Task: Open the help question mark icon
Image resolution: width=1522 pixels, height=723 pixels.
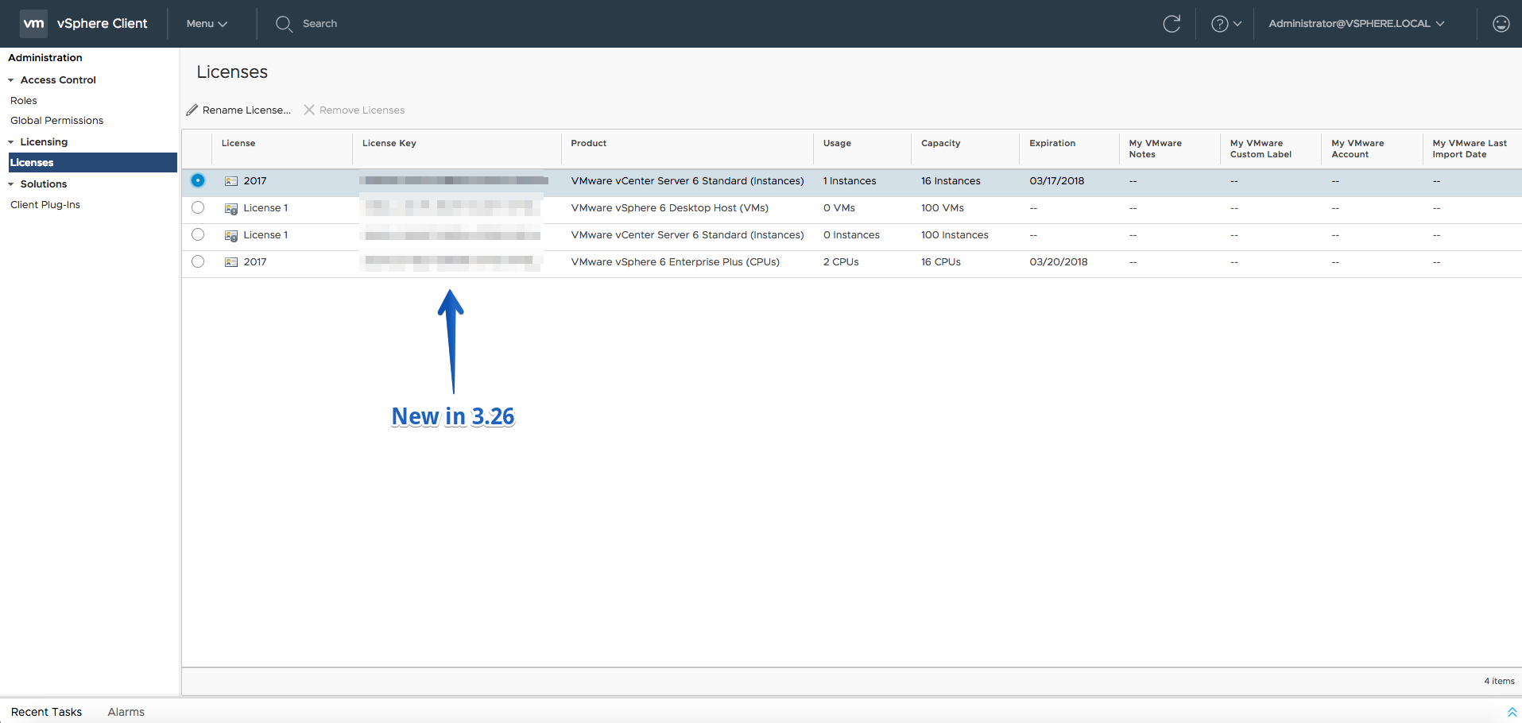Action: (1219, 24)
